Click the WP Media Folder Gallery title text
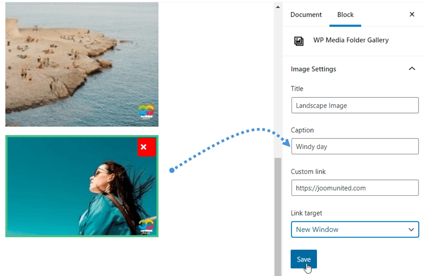The height and width of the screenshot is (276, 425). pos(351,40)
